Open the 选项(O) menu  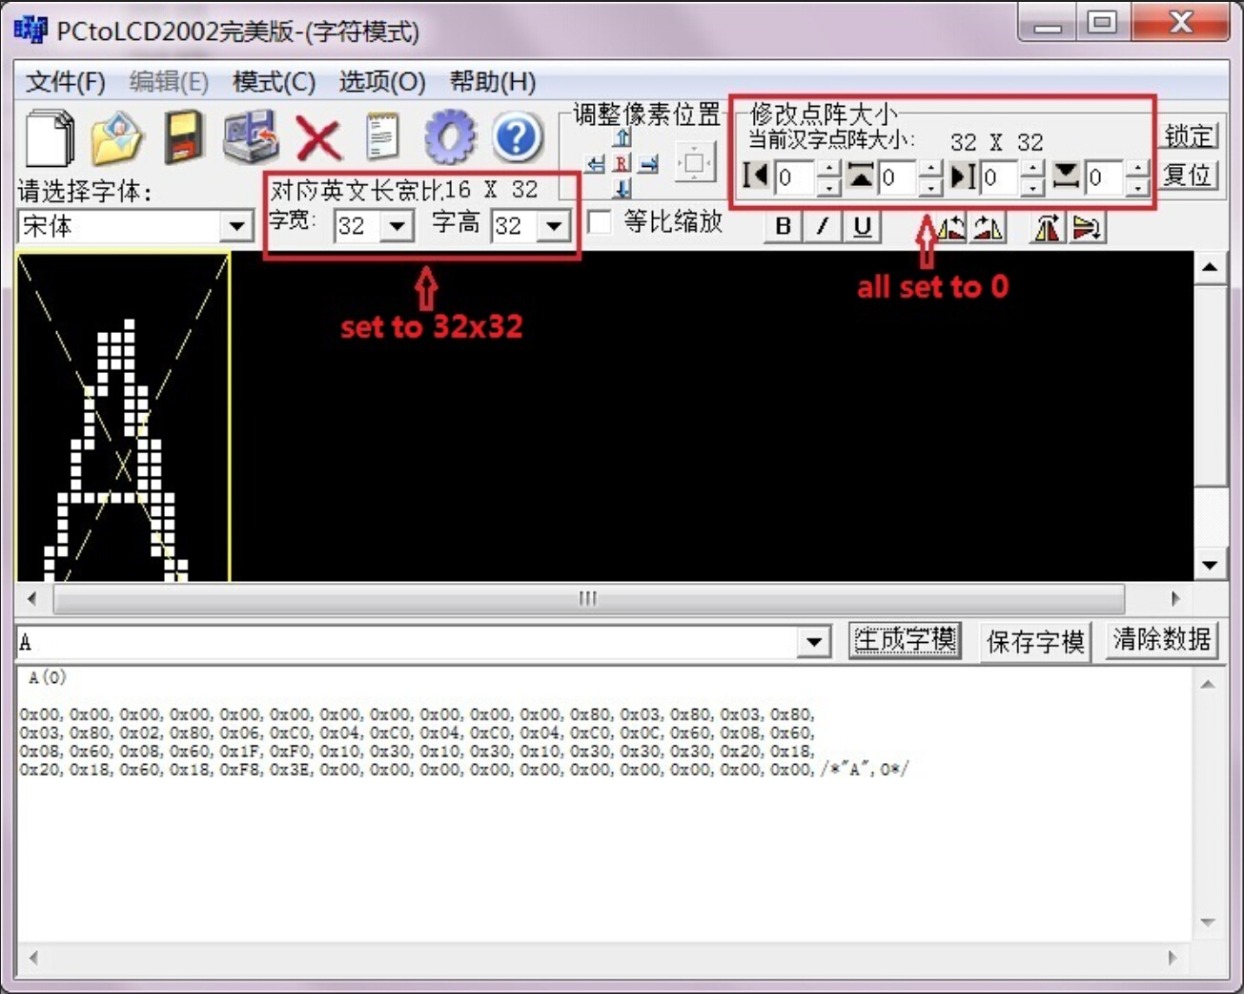pyautogui.click(x=381, y=82)
